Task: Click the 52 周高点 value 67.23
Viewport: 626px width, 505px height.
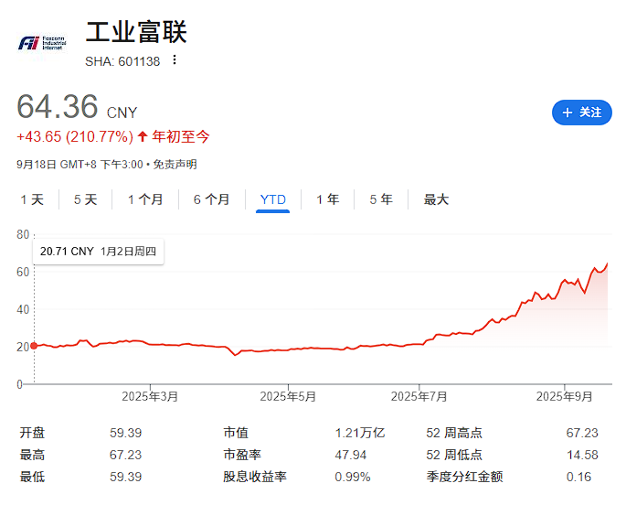Action: (x=582, y=433)
